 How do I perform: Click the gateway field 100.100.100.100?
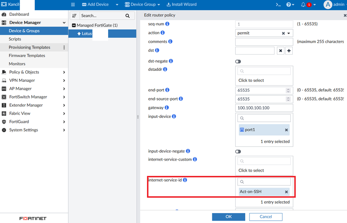pos(264,108)
